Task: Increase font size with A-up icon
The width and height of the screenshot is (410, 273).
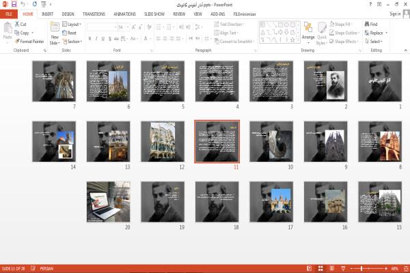Action: pos(133,27)
